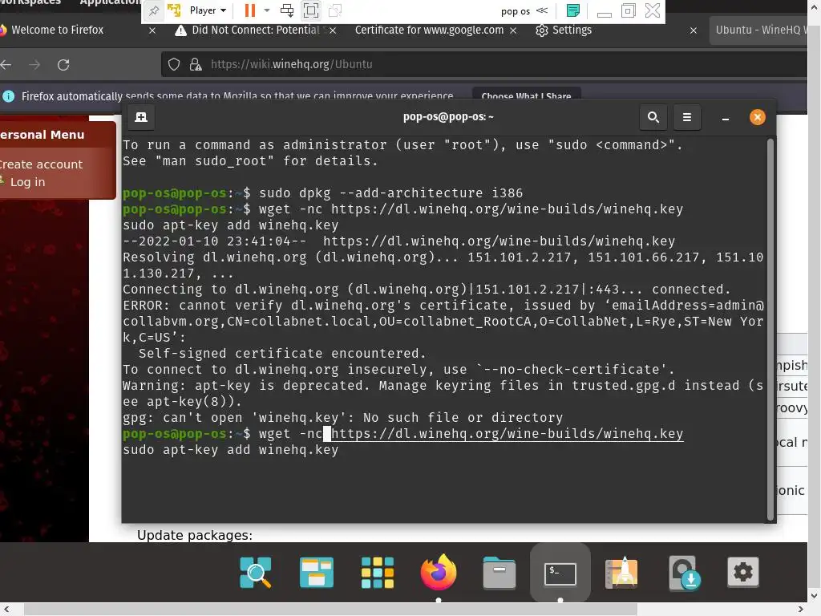This screenshot has width=821, height=616.
Task: Open the Pop!_Shop rocket icon in dock
Action: (x=621, y=573)
